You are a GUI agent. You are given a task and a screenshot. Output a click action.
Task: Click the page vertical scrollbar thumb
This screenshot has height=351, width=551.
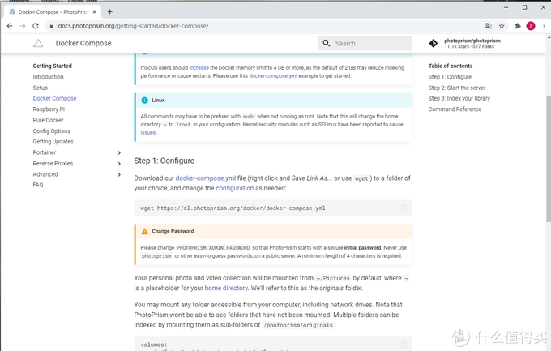coord(549,159)
